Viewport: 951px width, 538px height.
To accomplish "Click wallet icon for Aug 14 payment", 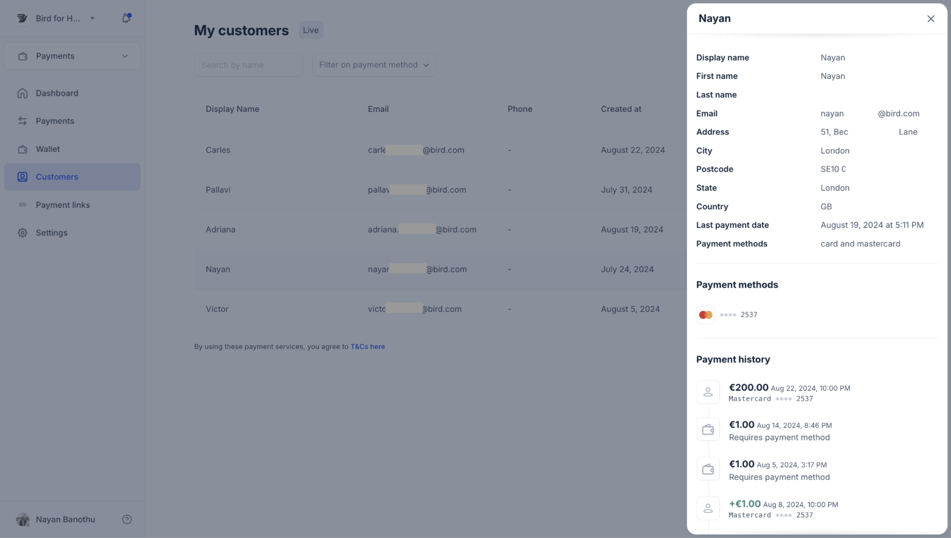I will point(708,430).
